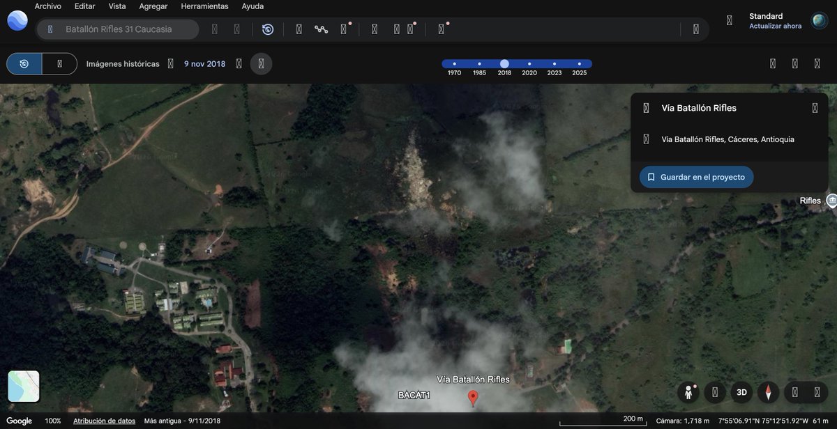
Task: Toggle the 3D view button
Action: pos(741,392)
